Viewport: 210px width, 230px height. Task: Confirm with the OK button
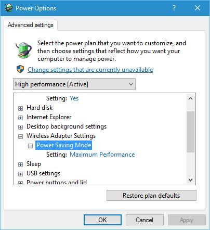(x=102, y=220)
